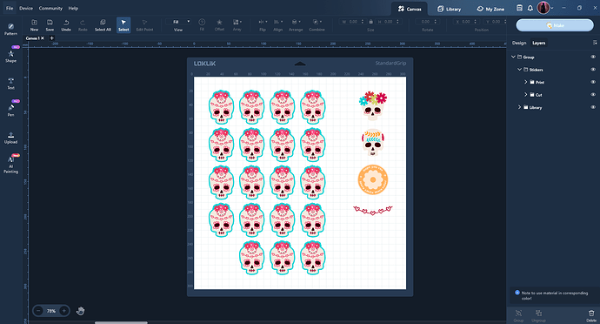Collapse the Group layer tree
This screenshot has height=324, width=600.
pyautogui.click(x=513, y=57)
